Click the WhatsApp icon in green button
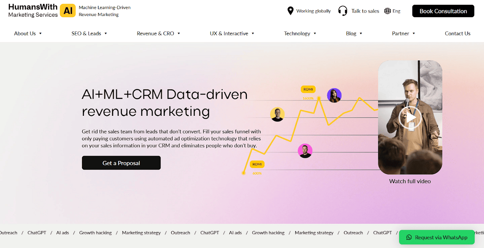The height and width of the screenshot is (248, 484). point(409,237)
